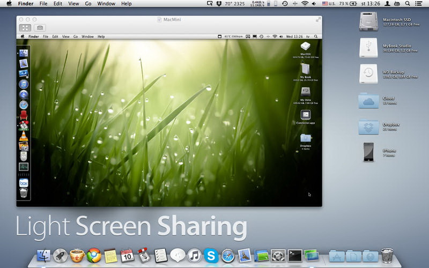This screenshot has width=429, height=268.
Task: Expand the Dropbox status menu in top menu bar
Action: tap(220, 4)
